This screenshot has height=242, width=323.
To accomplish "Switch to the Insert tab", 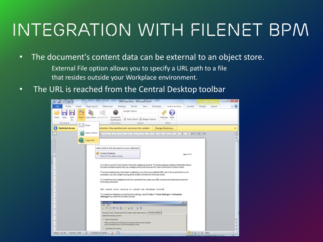I will coord(79,107).
